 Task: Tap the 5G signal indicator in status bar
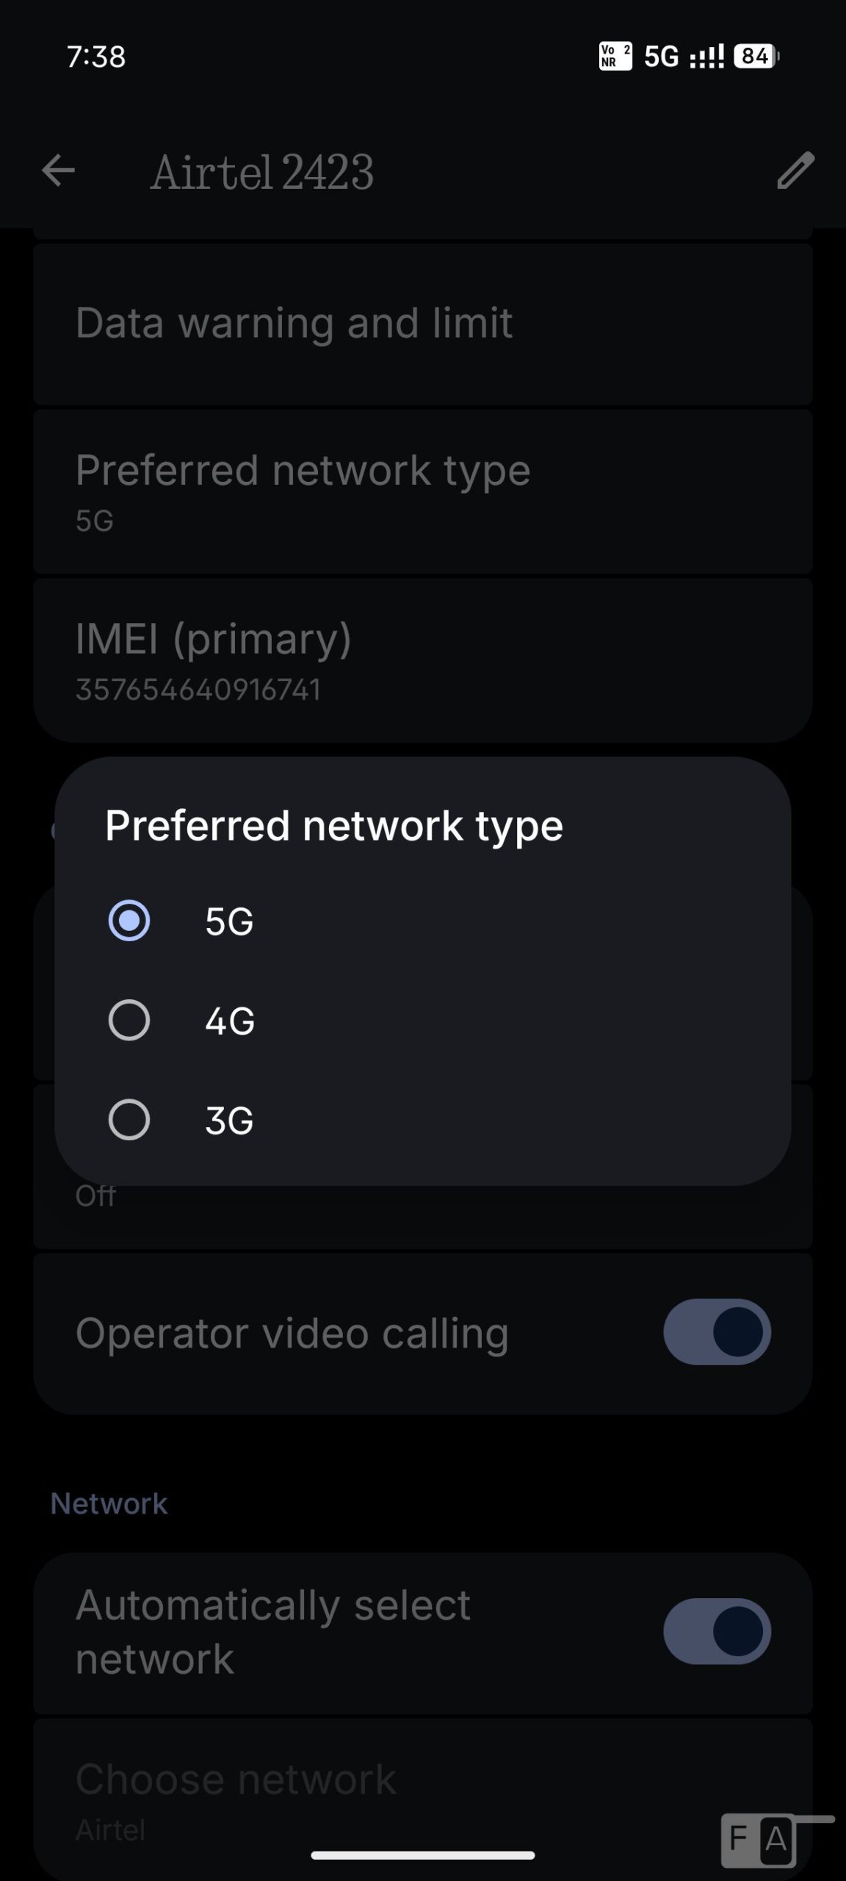pos(661,57)
